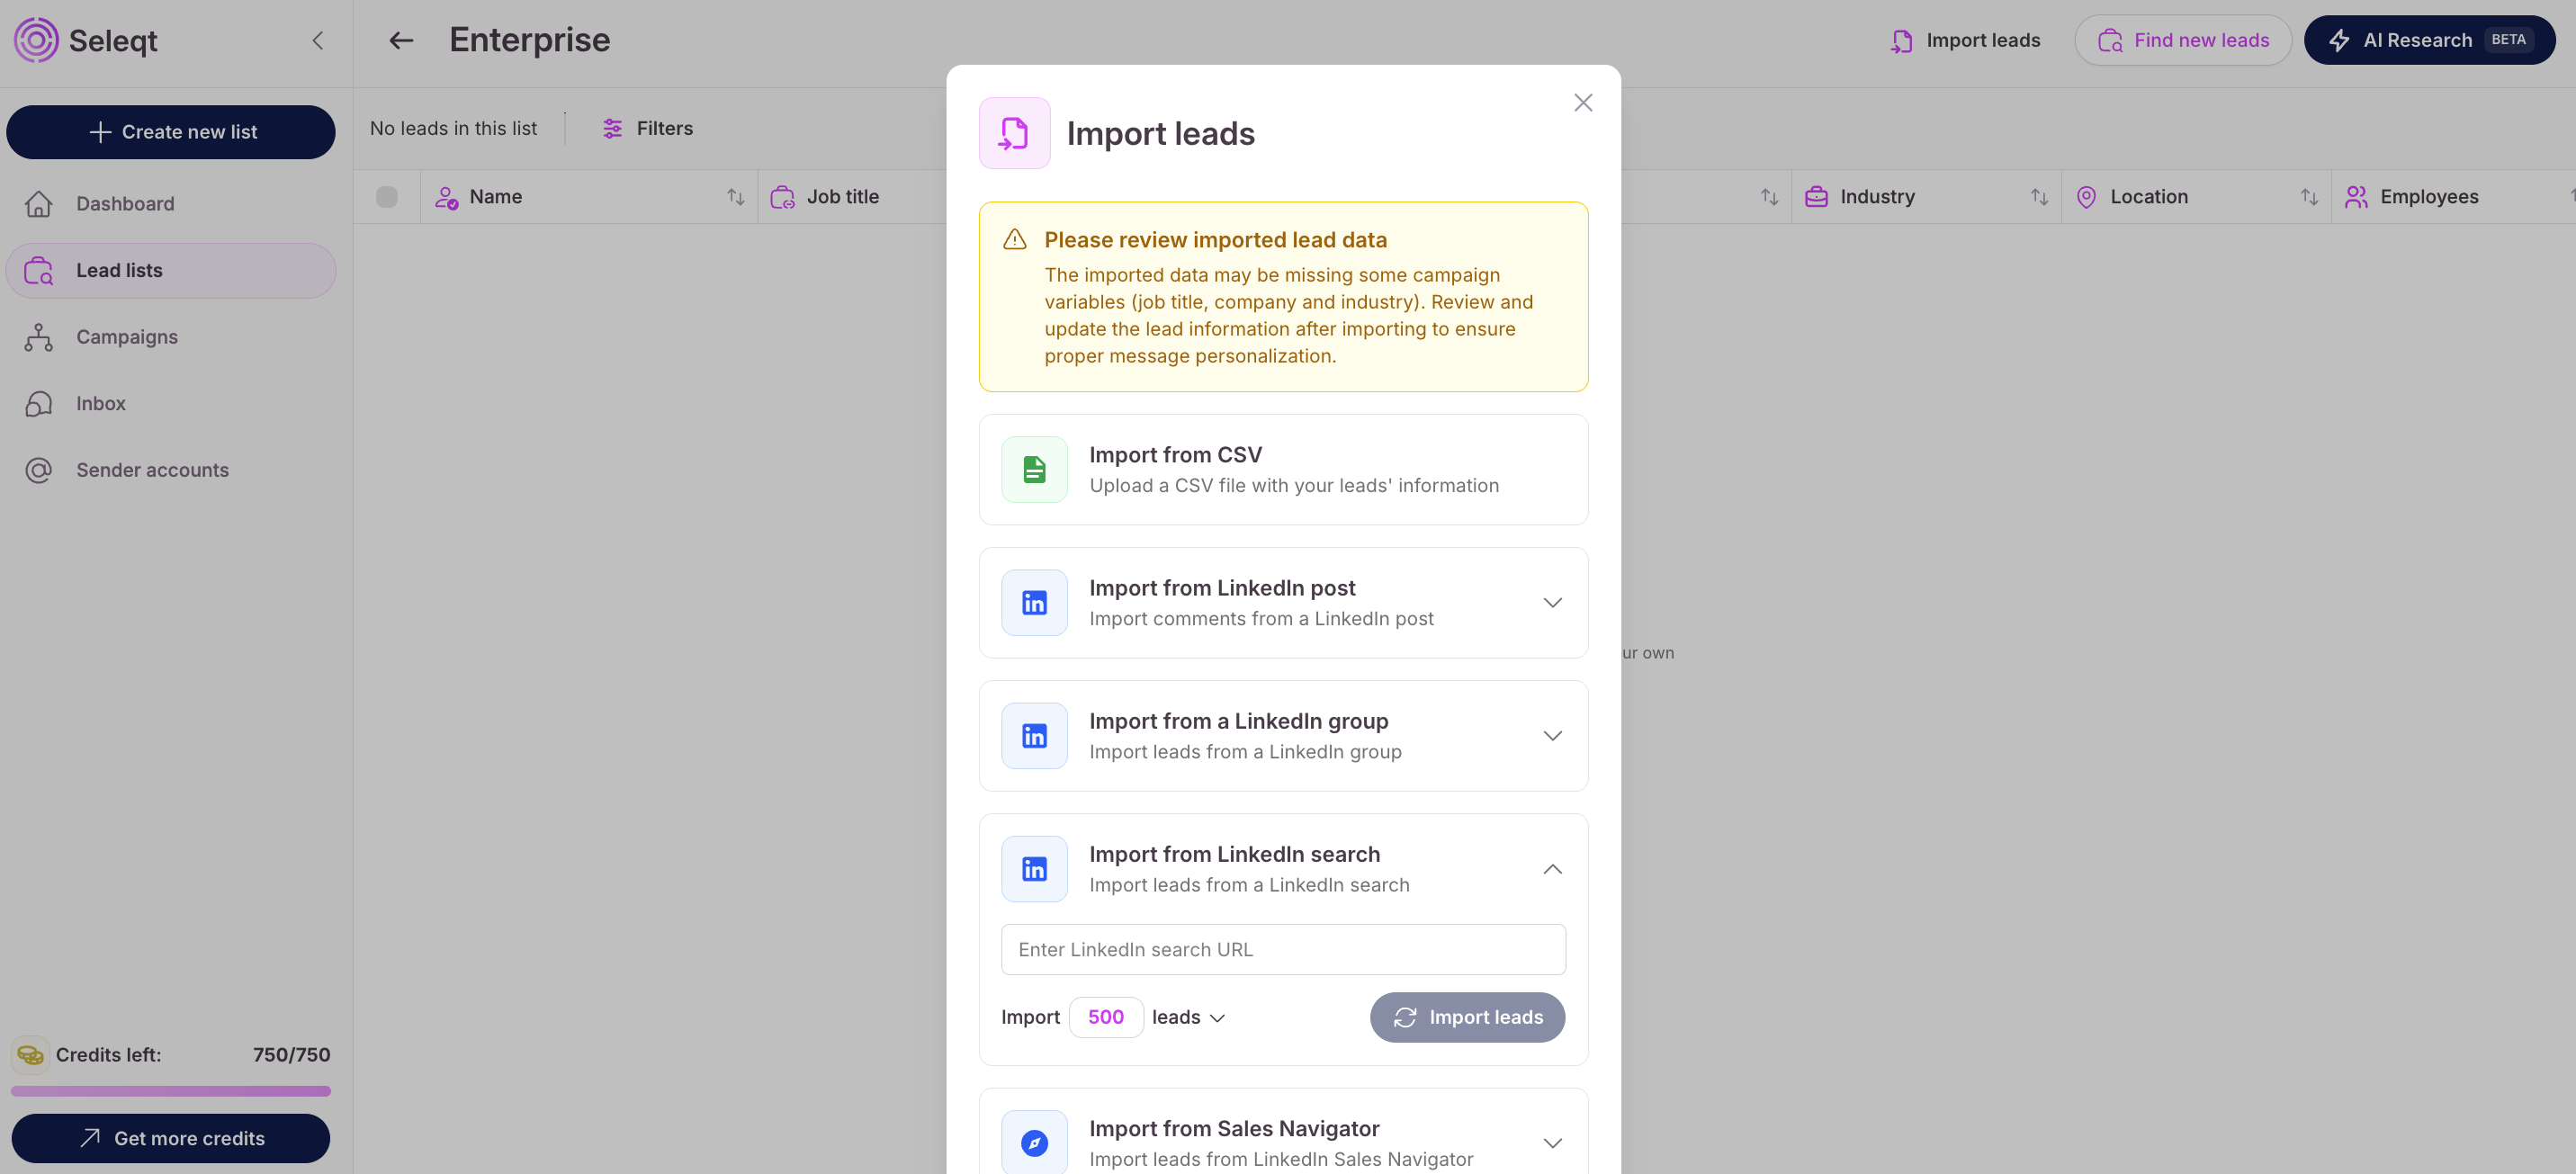The height and width of the screenshot is (1174, 2576).
Task: Open the leads unit dropdown
Action: pyautogui.click(x=1188, y=1017)
